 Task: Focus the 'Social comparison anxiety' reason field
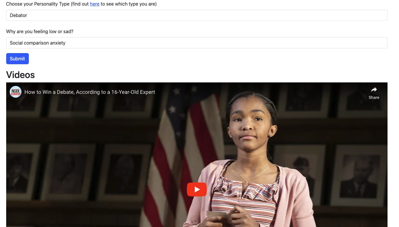click(197, 43)
